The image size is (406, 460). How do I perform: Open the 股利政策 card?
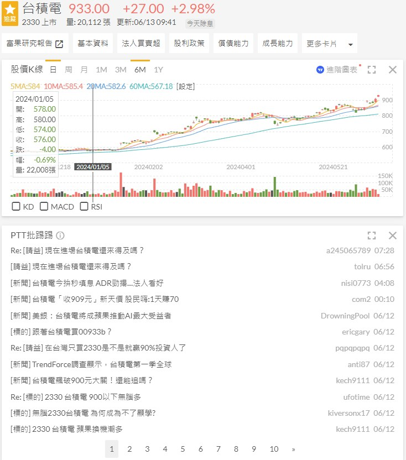189,44
